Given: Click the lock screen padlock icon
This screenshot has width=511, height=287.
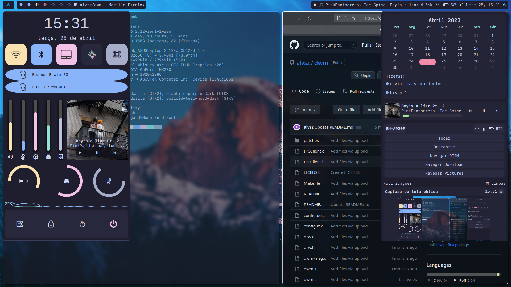Looking at the screenshot, I should [x=51, y=224].
